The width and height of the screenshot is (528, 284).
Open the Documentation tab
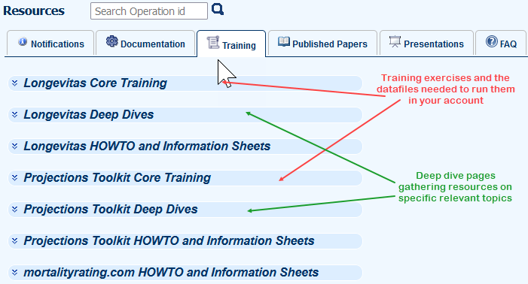pos(145,44)
